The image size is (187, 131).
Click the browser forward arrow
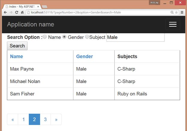pyautogui.click(x=11, y=13)
